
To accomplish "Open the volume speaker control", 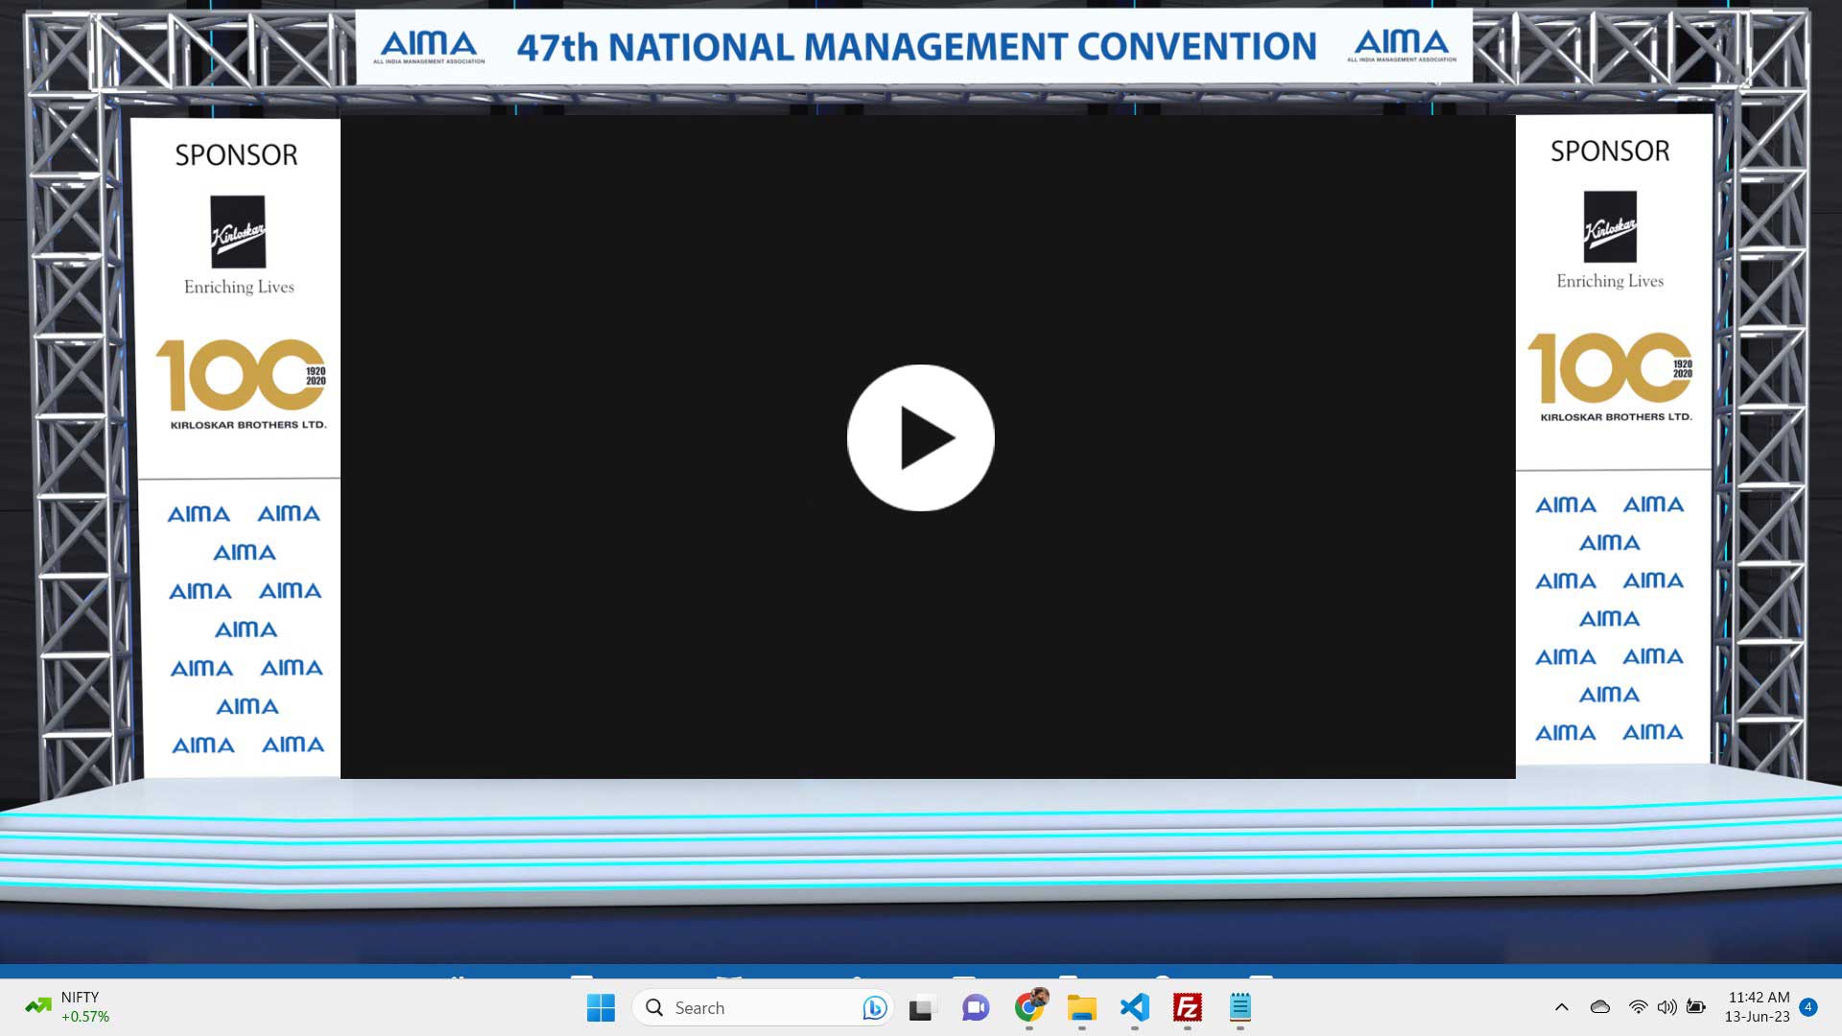I will pyautogui.click(x=1666, y=1007).
